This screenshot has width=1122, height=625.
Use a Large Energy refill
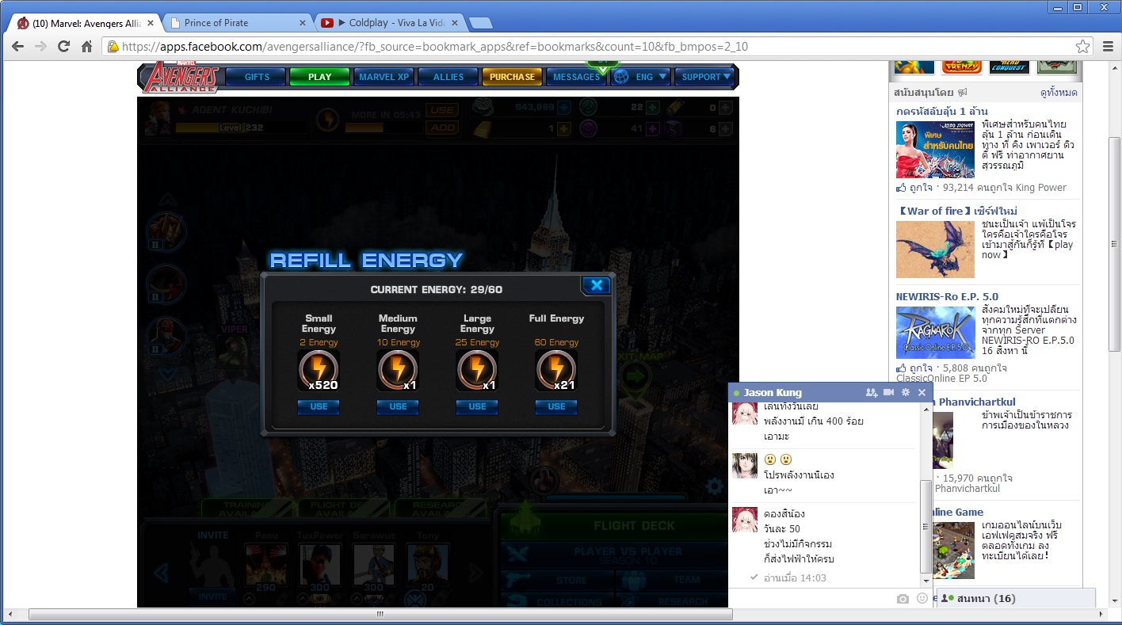click(477, 406)
